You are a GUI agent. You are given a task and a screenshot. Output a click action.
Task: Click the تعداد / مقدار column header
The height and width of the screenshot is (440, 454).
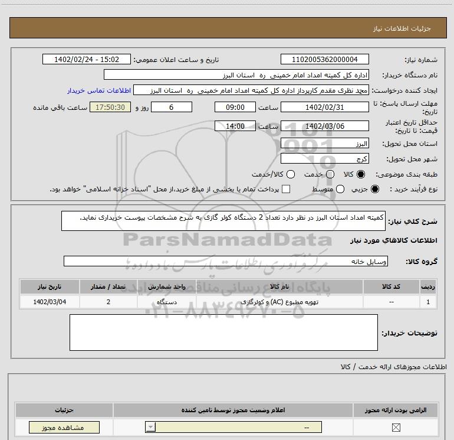click(108, 286)
